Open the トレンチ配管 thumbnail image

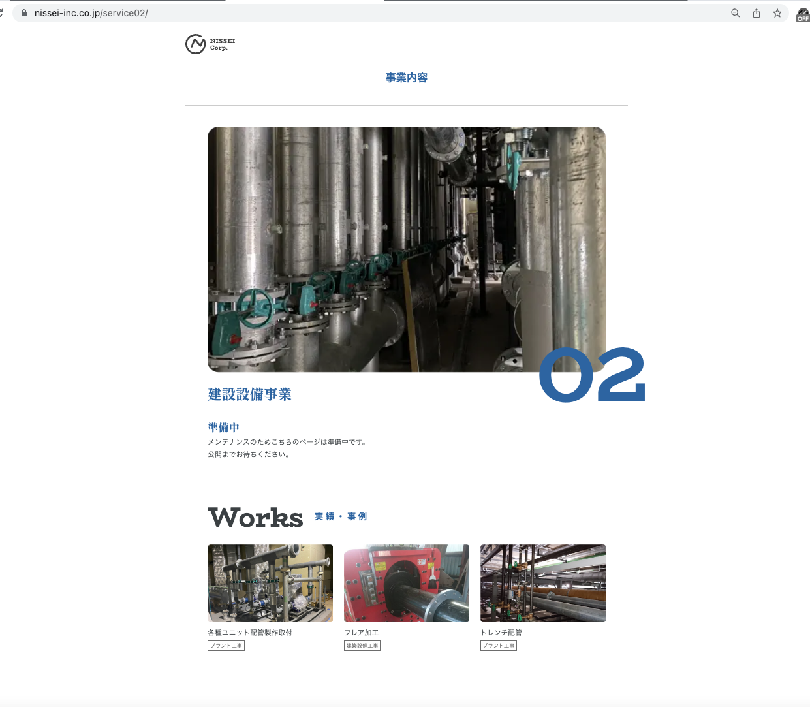pyautogui.click(x=543, y=583)
